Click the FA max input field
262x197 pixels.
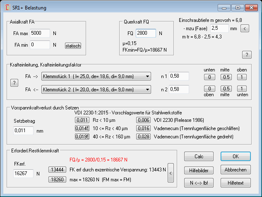tap(40, 33)
